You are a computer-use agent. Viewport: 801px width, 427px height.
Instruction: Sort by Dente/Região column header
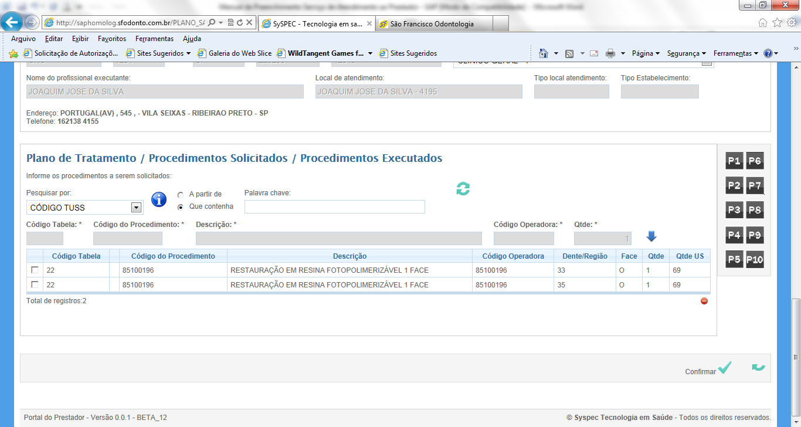pyautogui.click(x=585, y=256)
